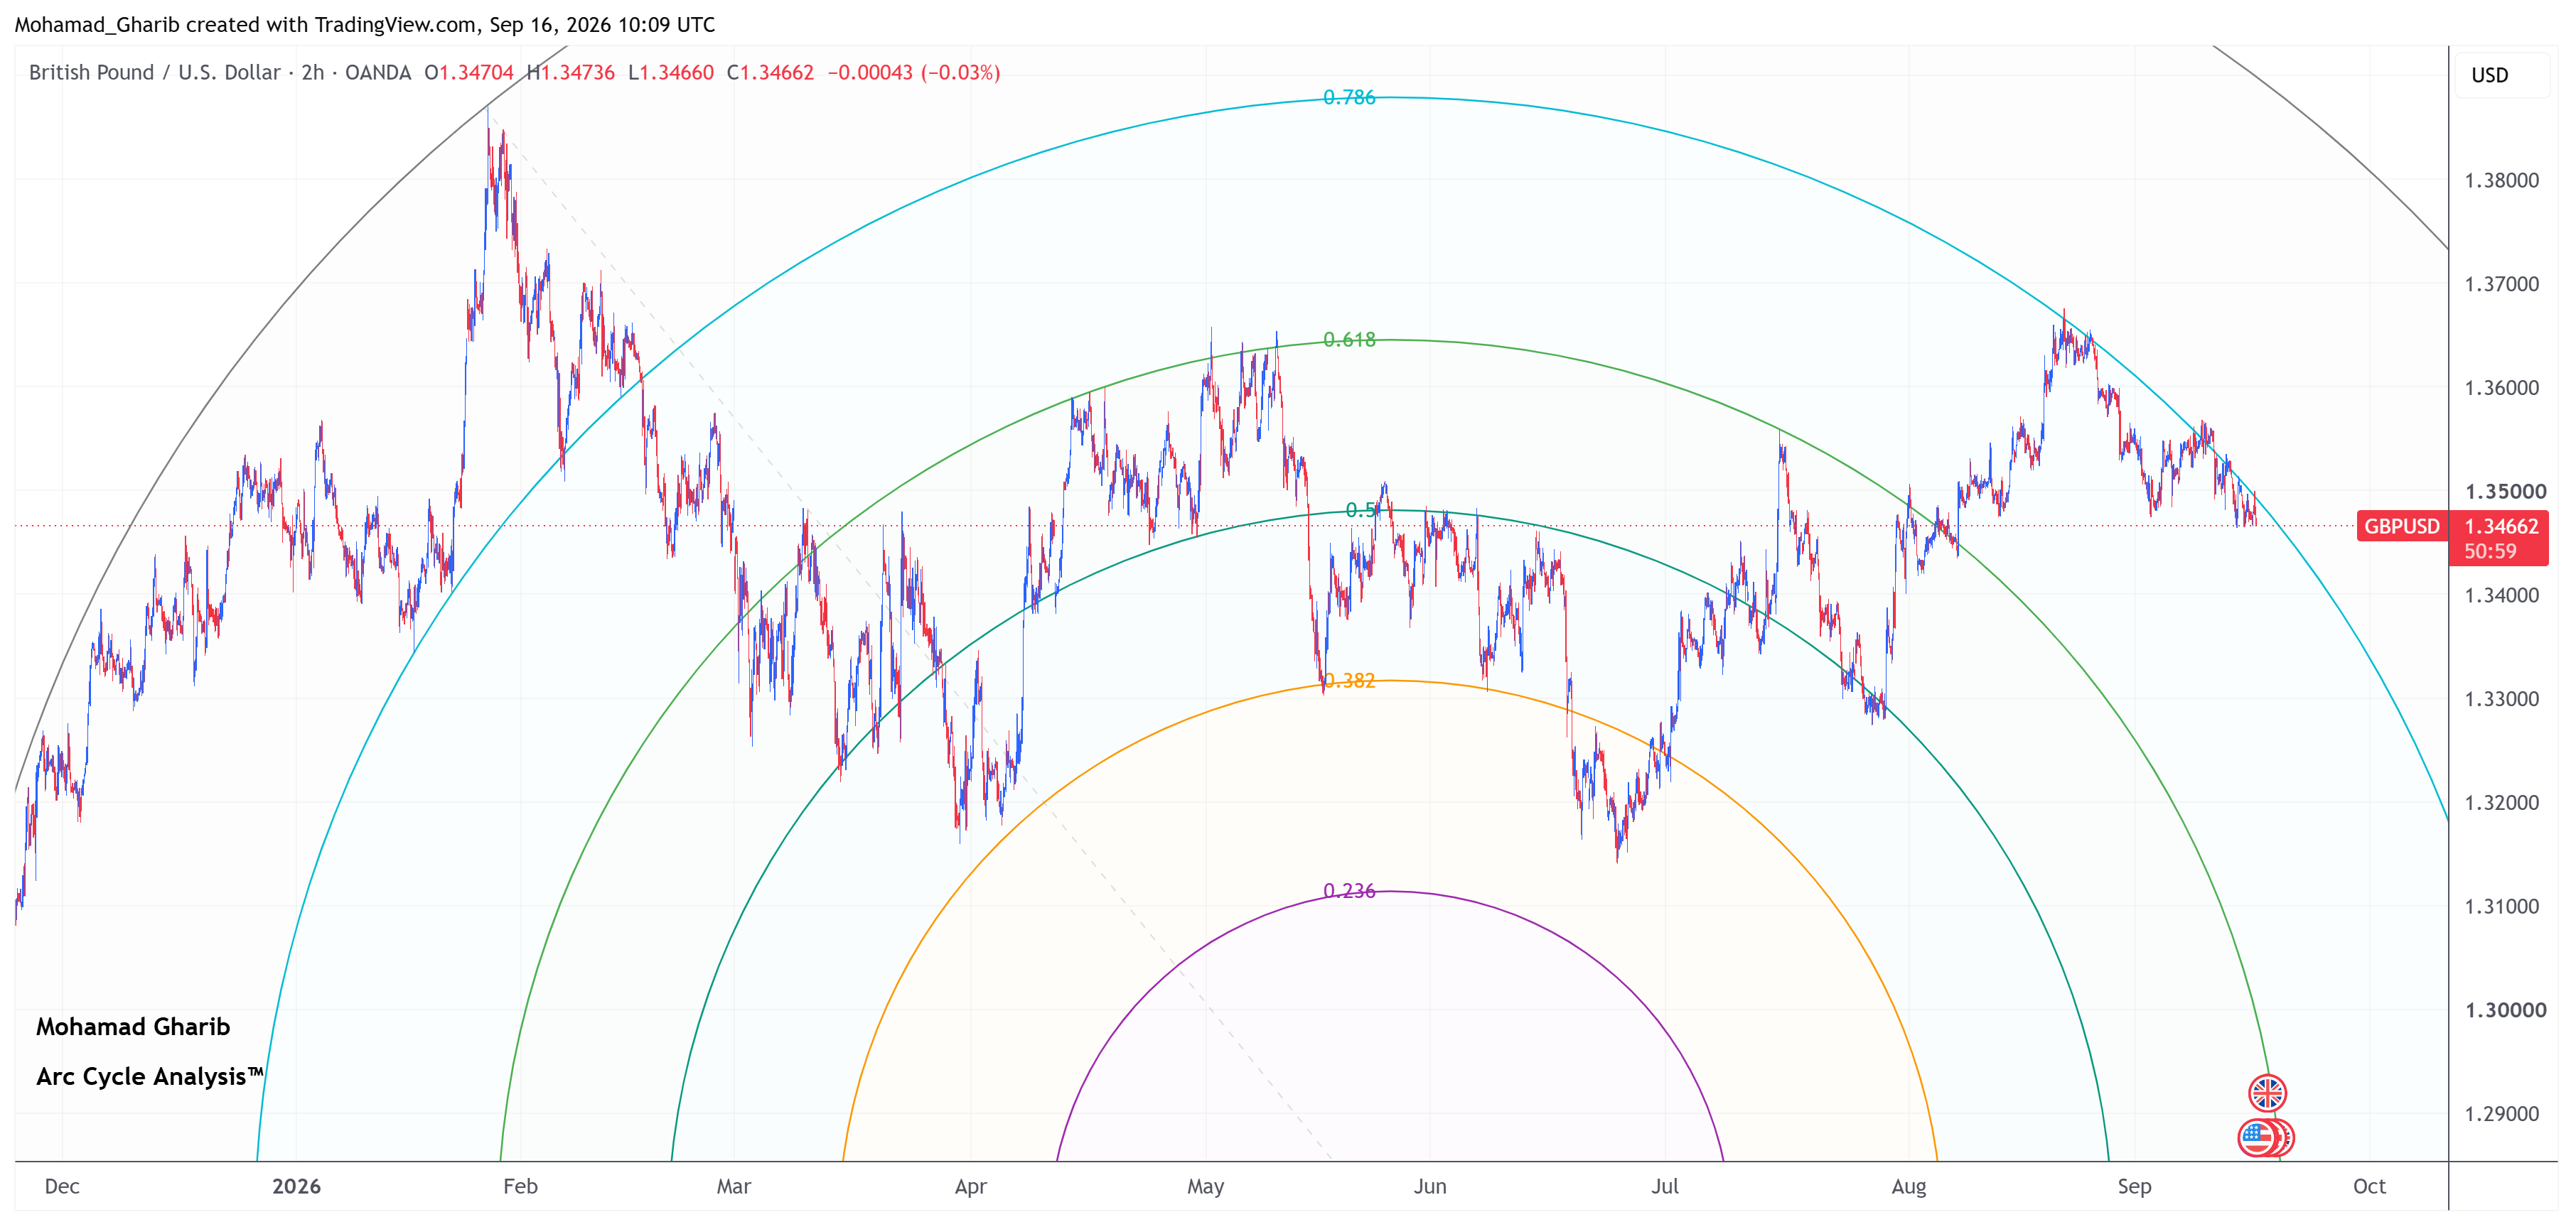Select the 0.5 Fibonacci arc label
Screen dimensions: 2576x1217
point(1362,511)
